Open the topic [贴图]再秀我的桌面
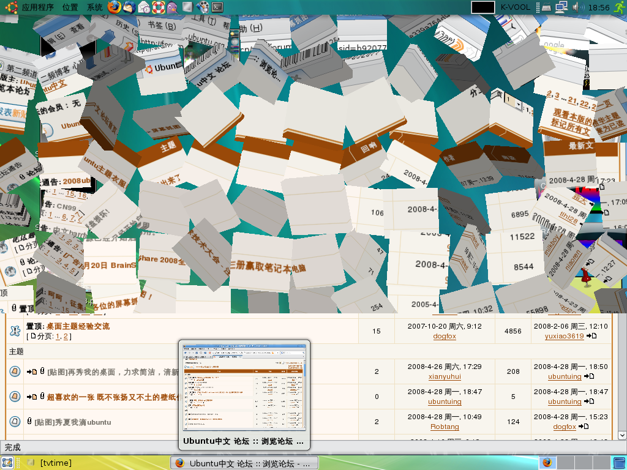 (x=113, y=372)
